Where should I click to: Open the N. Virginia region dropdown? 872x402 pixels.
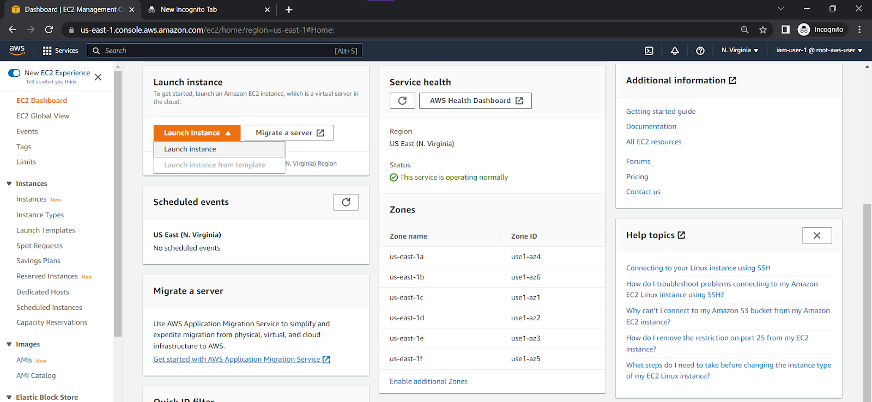[x=740, y=50]
